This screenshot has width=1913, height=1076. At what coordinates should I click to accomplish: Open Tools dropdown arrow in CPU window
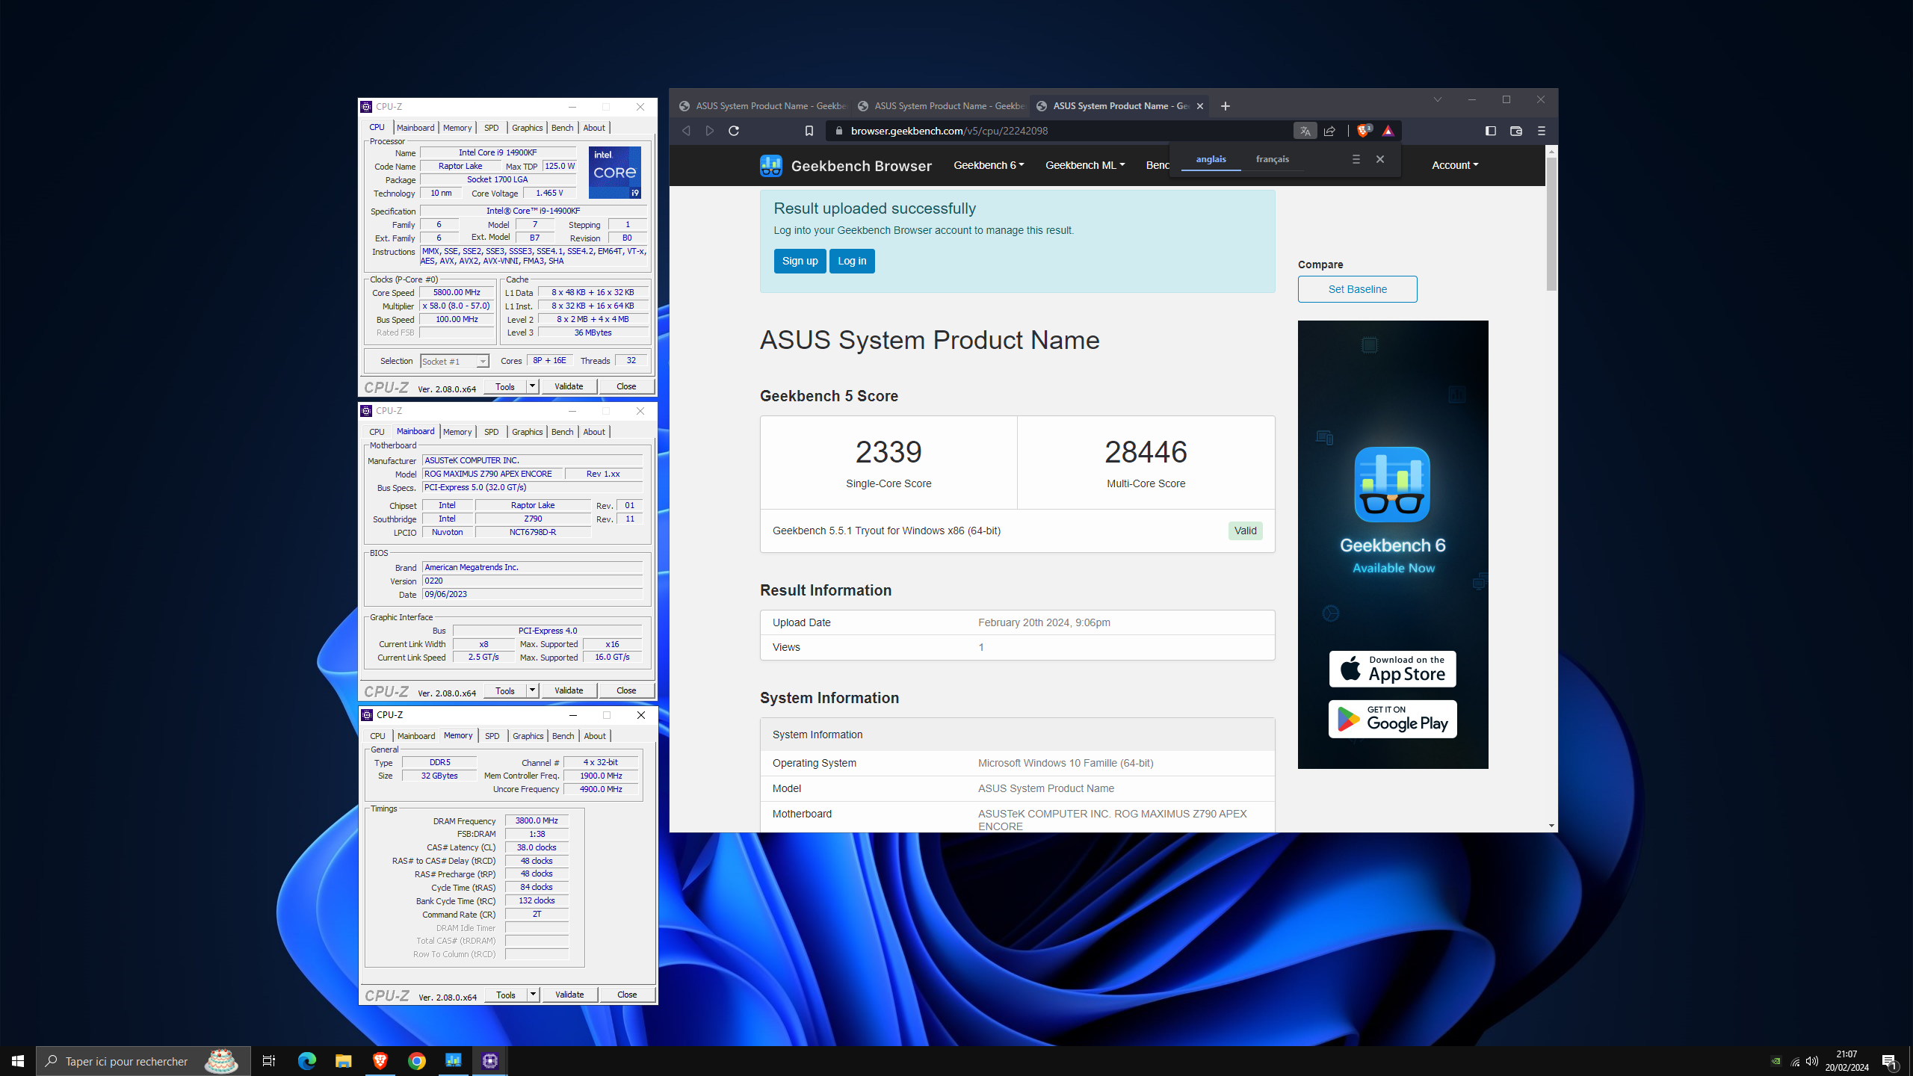[x=532, y=386]
